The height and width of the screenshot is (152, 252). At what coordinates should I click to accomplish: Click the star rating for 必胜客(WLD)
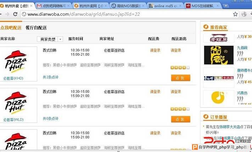180,109
